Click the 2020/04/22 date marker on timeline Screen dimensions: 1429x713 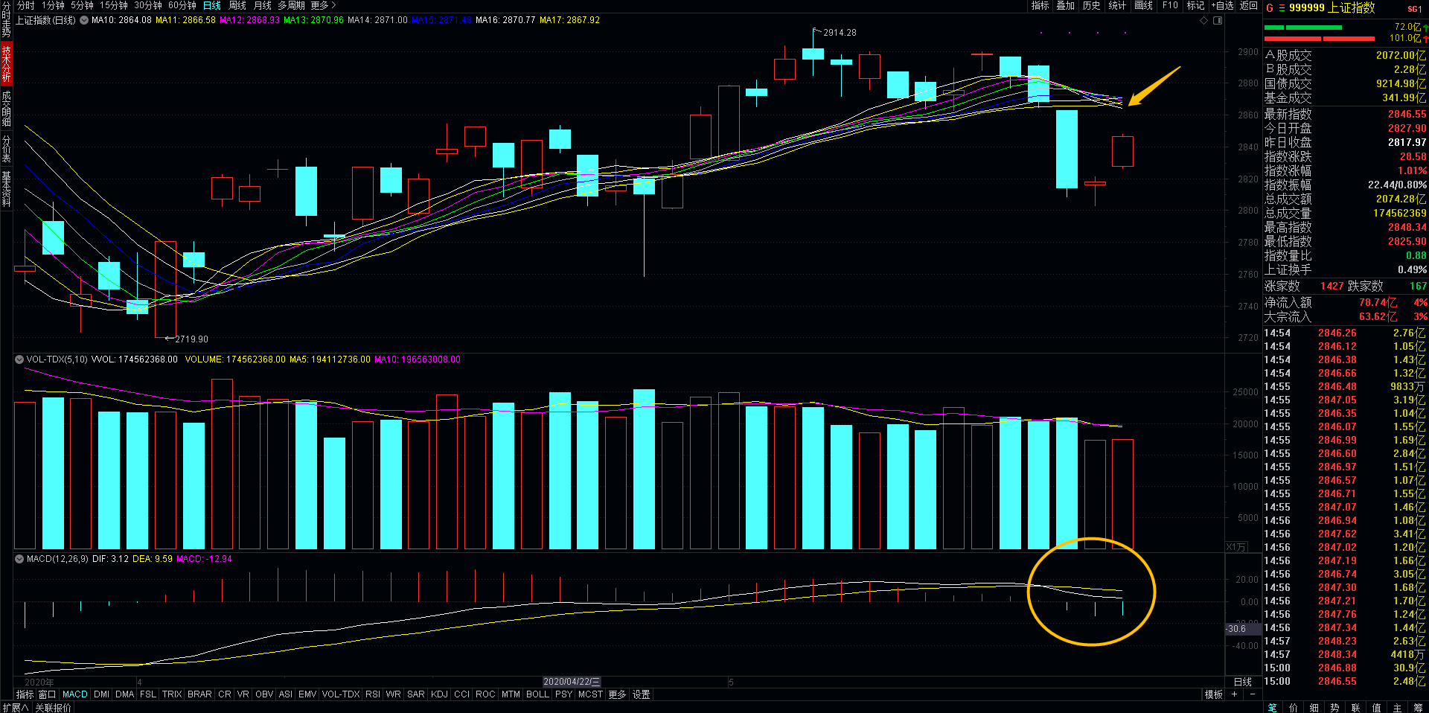coord(572,682)
